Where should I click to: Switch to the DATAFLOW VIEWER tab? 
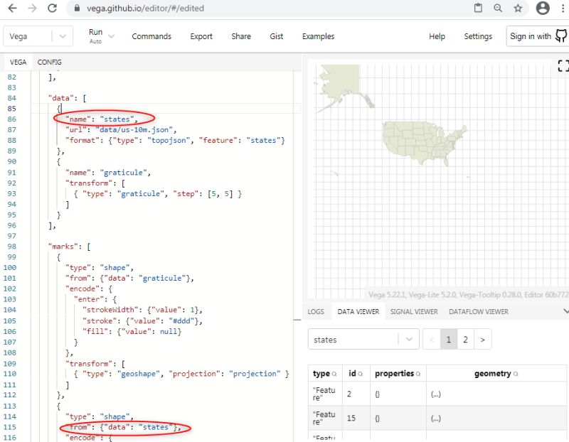coord(478,311)
